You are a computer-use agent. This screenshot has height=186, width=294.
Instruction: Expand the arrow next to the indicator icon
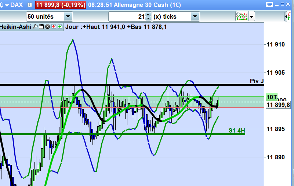point(252,16)
